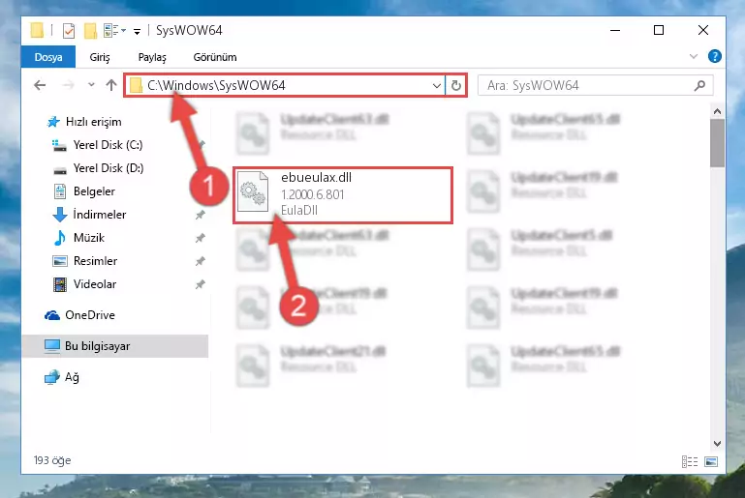Viewport: 745px width, 498px height.
Task: Open the Dosya menu tab
Action: 48,57
